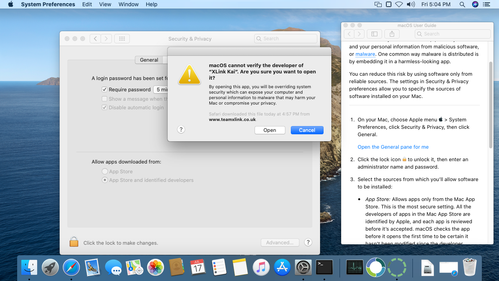Toggle the sidebar in macOS User Guide
Viewport: 499px width, 281px height.
pyautogui.click(x=374, y=34)
